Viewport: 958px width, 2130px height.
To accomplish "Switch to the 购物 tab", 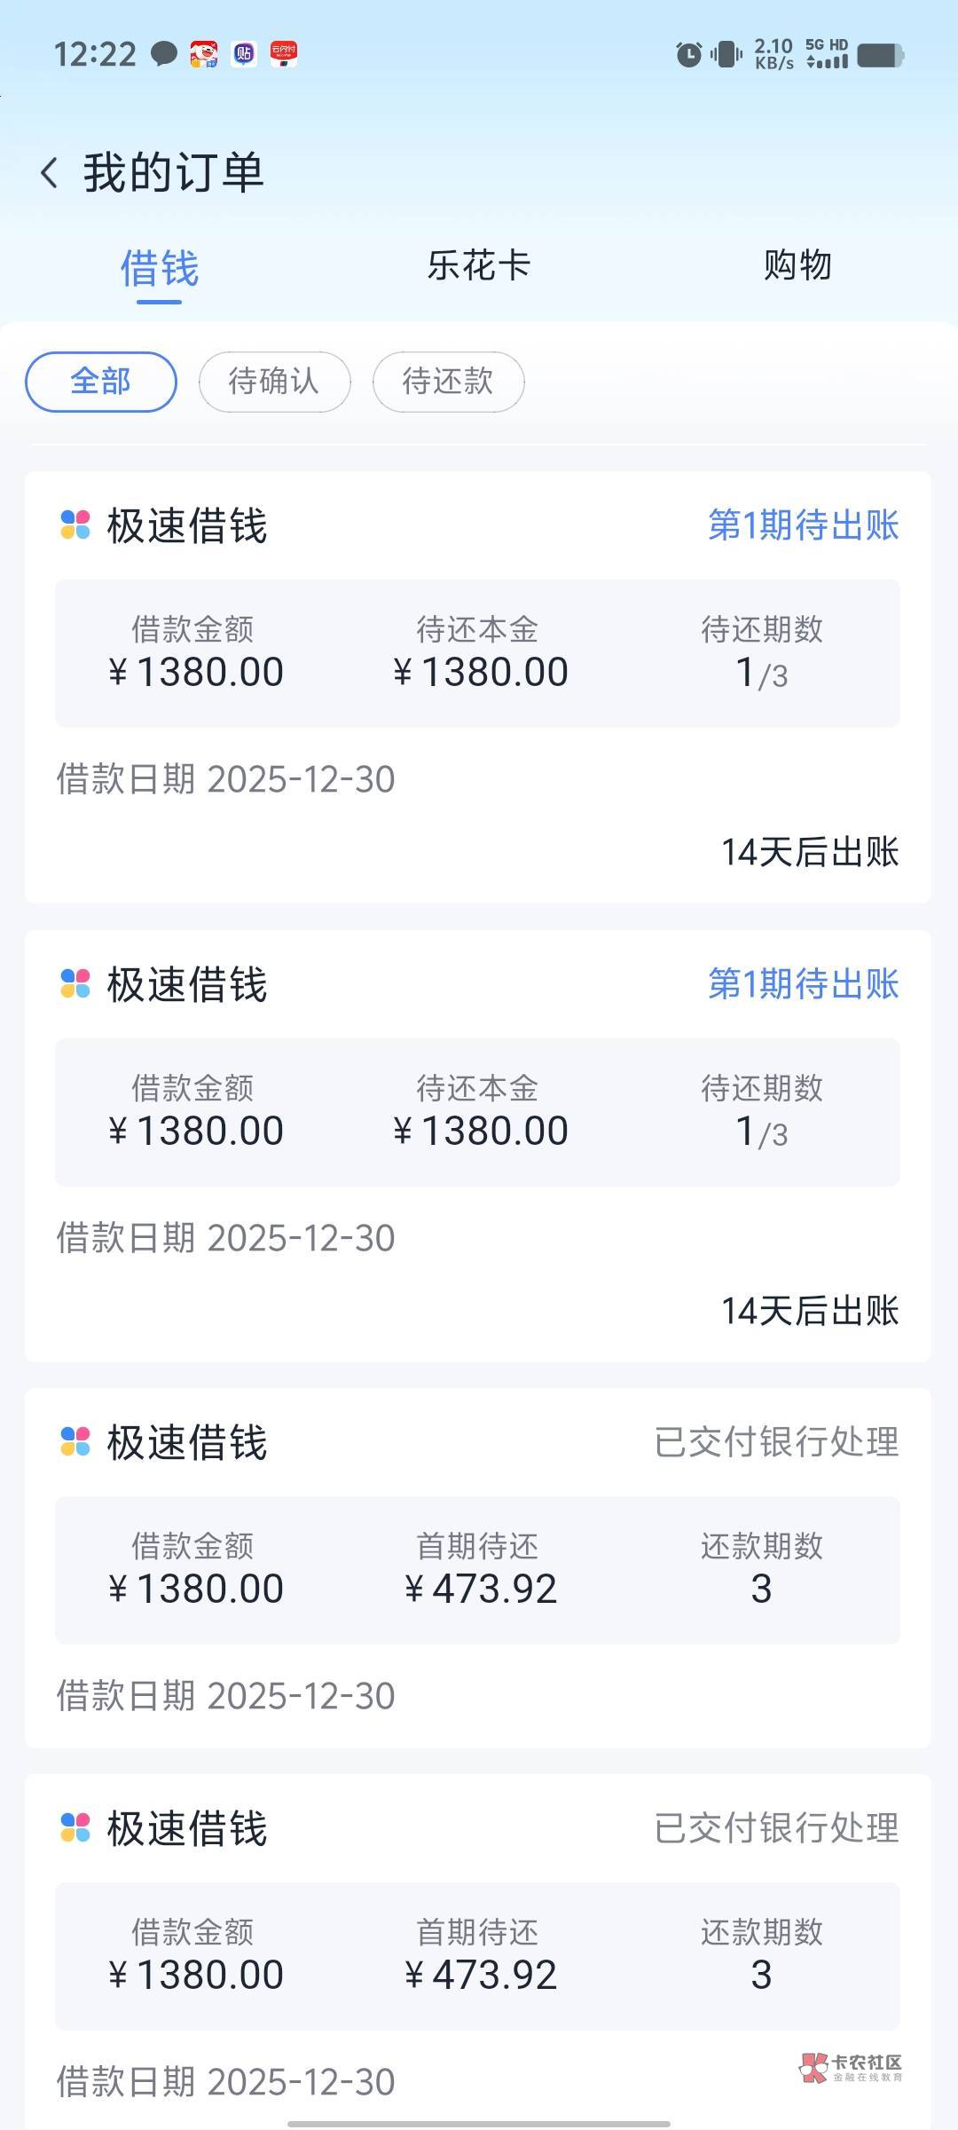I will (797, 264).
